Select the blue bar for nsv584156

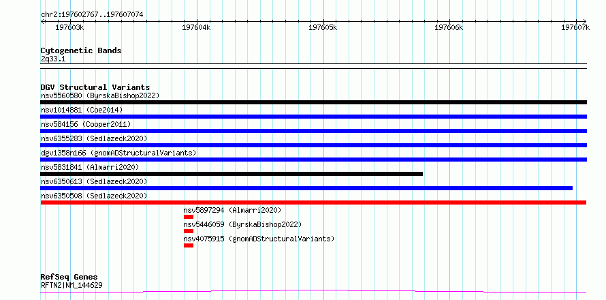click(x=313, y=131)
